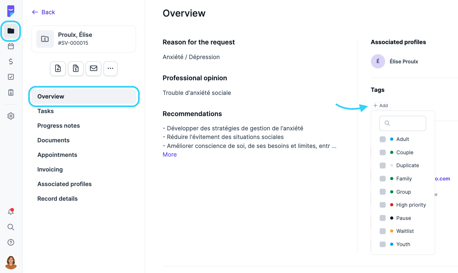The height and width of the screenshot is (273, 458).
Task: Go back using the Back link
Action: (43, 12)
